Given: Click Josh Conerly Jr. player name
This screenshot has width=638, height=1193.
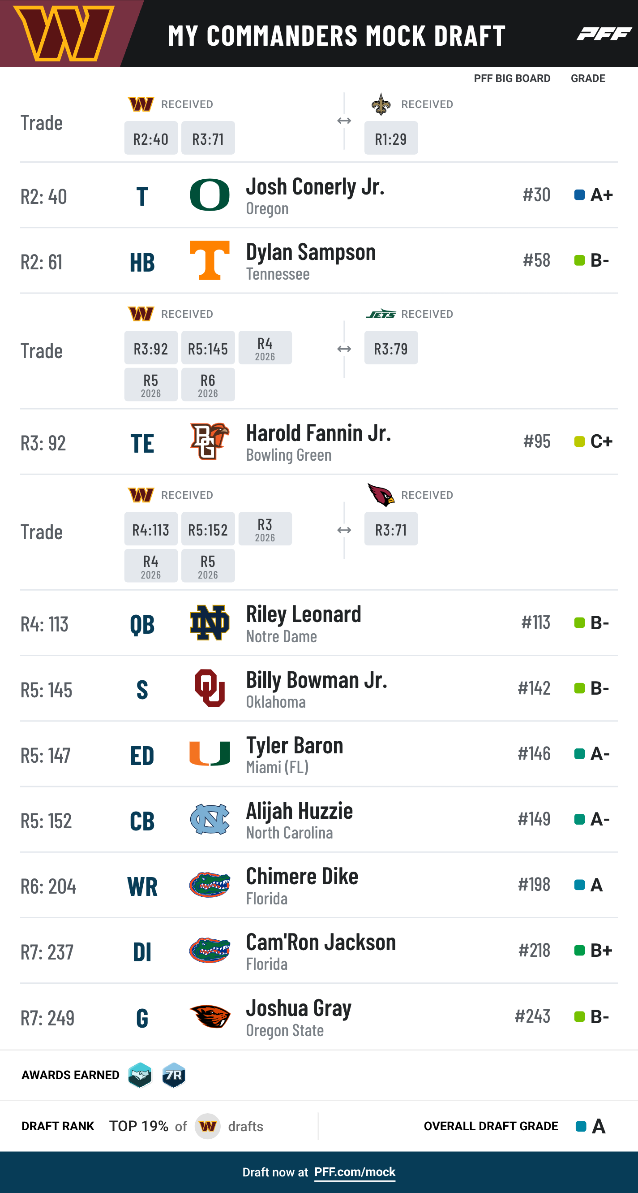Looking at the screenshot, I should click(315, 186).
